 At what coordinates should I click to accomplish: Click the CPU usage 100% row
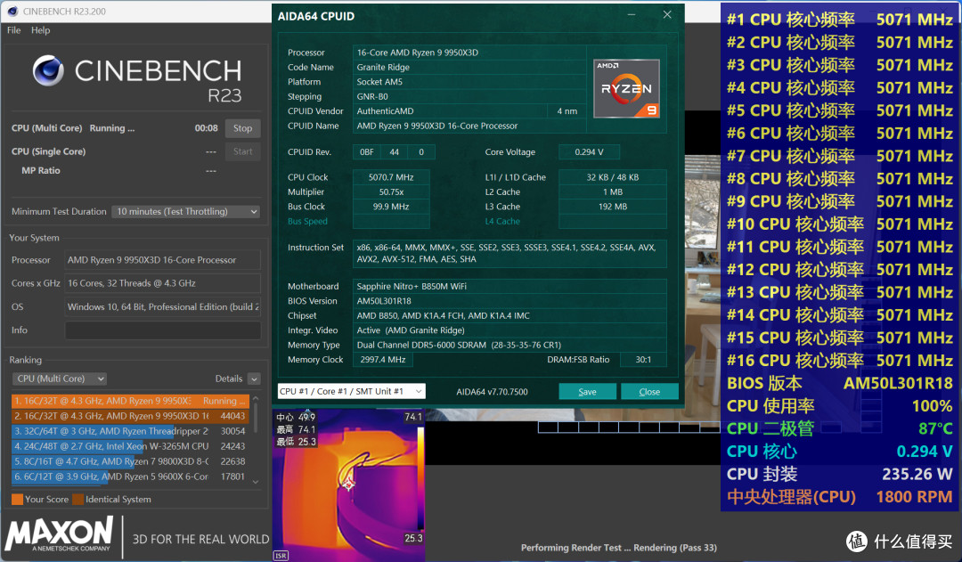click(x=839, y=405)
